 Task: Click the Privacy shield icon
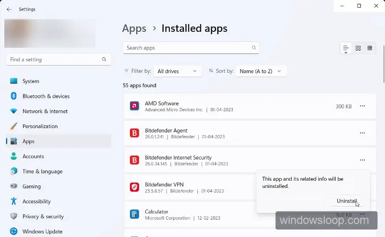[14, 216]
